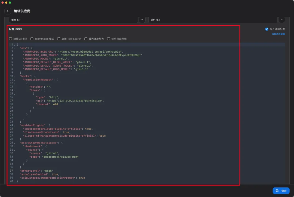Fold the "extraKnownMarketplaces" section on line 29
The image size is (294, 197).
[x=14, y=143]
